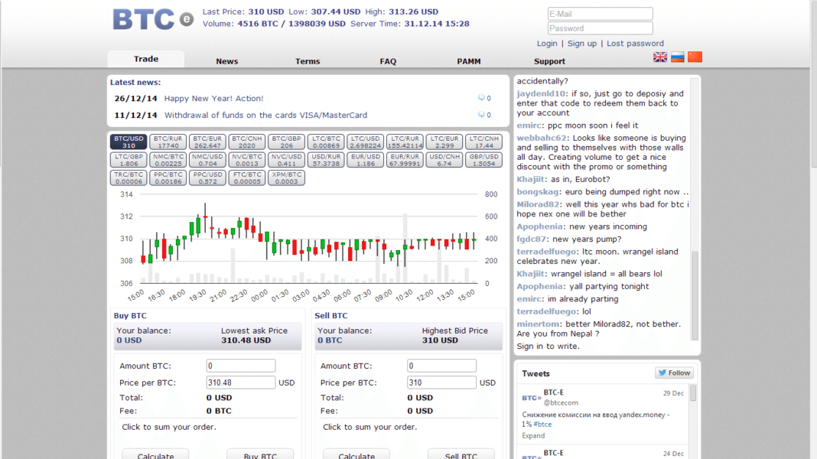This screenshot has height=459, width=817.
Task: Click the BTC-E tweet avatar dated 29 Dec
Action: pyautogui.click(x=531, y=398)
